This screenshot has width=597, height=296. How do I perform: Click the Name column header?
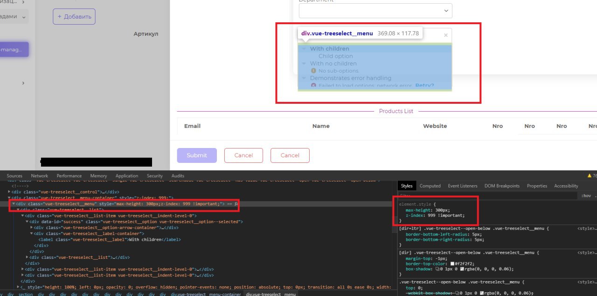[x=321, y=126]
